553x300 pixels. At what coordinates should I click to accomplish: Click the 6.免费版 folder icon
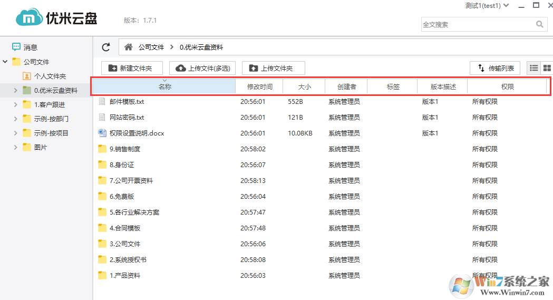[x=102, y=196]
